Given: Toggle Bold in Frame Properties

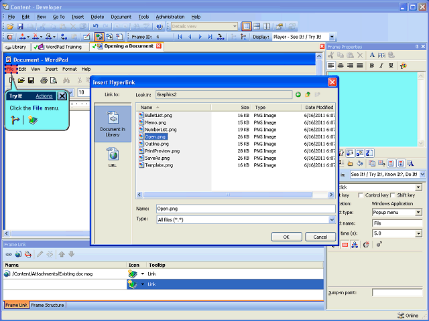Looking at the screenshot, I should tap(371, 66).
